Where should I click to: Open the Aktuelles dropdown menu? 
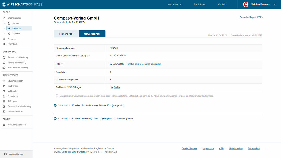(175, 4)
